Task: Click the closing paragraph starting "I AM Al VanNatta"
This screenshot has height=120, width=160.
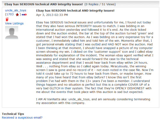Action: tap(93, 101)
